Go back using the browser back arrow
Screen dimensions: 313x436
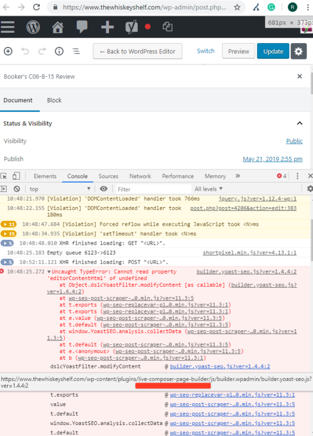point(6,7)
